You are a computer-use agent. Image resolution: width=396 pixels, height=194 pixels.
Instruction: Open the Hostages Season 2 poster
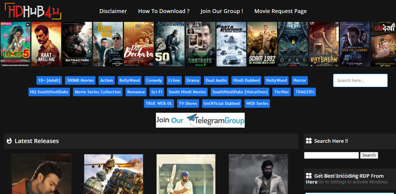tap(200, 44)
